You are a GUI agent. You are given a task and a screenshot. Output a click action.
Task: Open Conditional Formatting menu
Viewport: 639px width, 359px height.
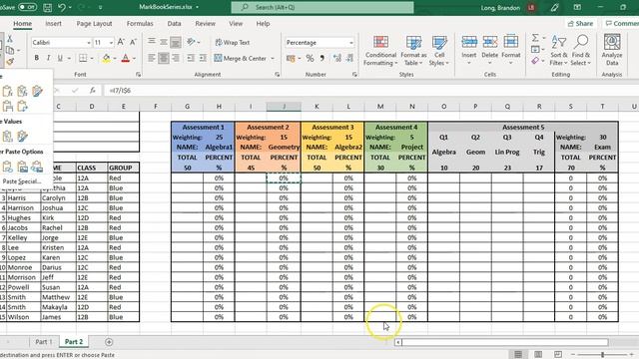click(380, 51)
